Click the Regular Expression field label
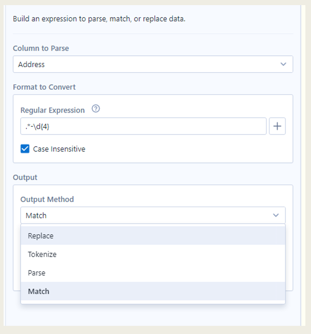Screen dimensions: 311x334 coord(53,110)
